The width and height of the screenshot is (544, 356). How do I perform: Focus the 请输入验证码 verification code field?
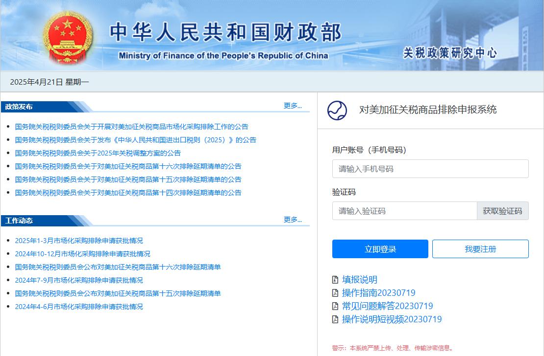coord(404,211)
